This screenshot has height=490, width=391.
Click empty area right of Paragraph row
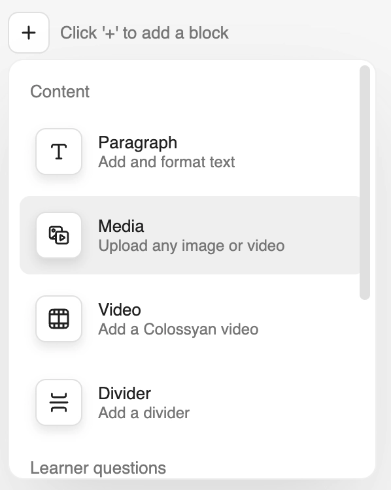pos(297,152)
